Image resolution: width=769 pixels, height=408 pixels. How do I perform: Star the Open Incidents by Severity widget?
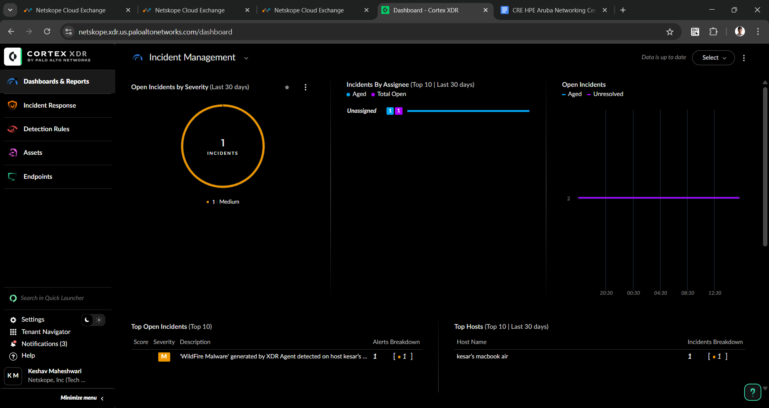pos(287,87)
